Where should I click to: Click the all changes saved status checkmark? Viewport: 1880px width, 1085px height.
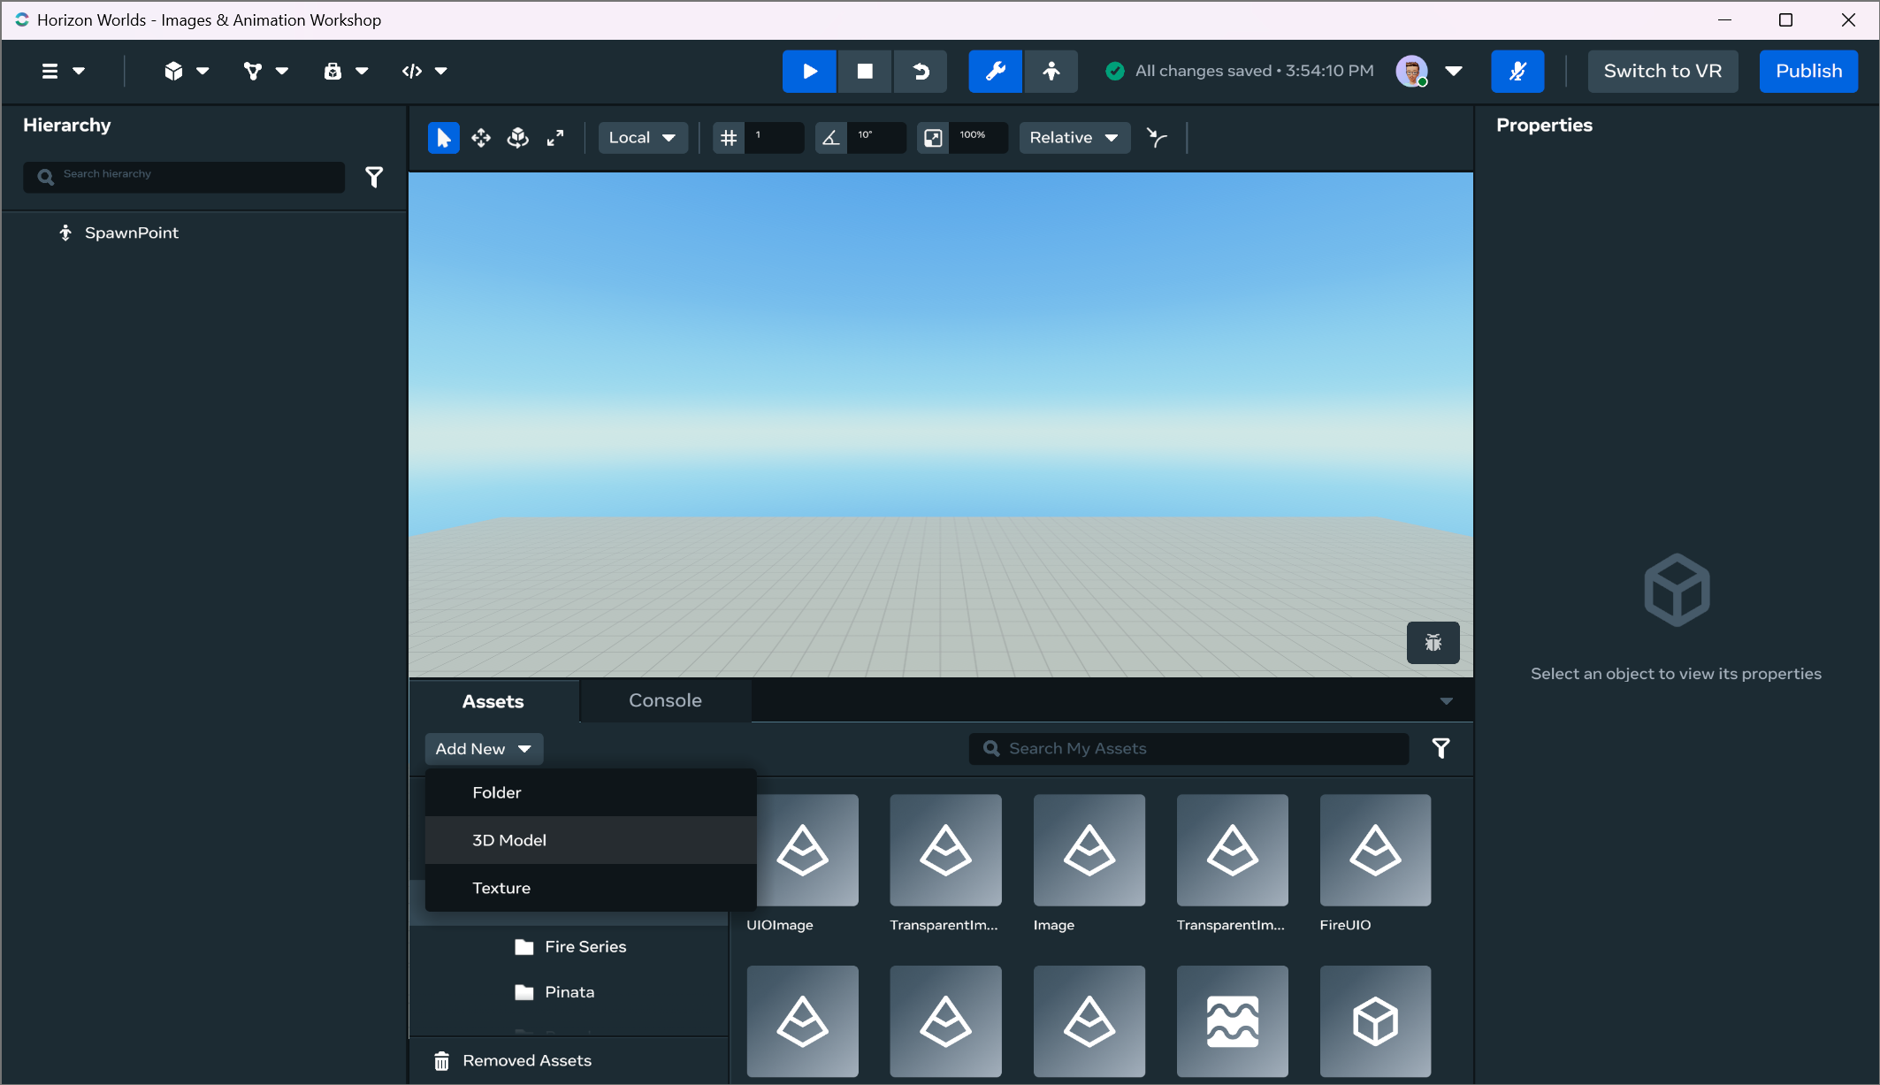(1114, 71)
